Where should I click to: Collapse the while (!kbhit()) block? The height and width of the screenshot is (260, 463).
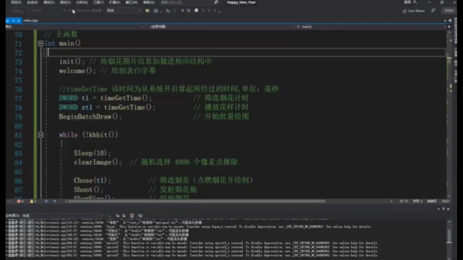pyautogui.click(x=41, y=135)
